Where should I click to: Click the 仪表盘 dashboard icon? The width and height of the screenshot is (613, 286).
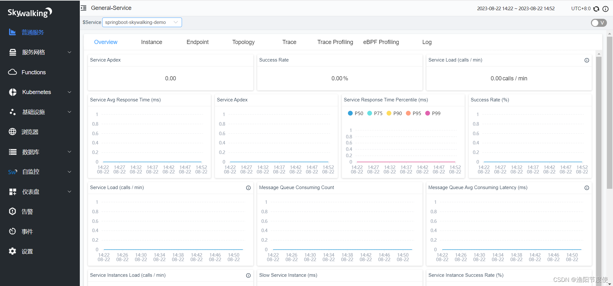(x=12, y=192)
